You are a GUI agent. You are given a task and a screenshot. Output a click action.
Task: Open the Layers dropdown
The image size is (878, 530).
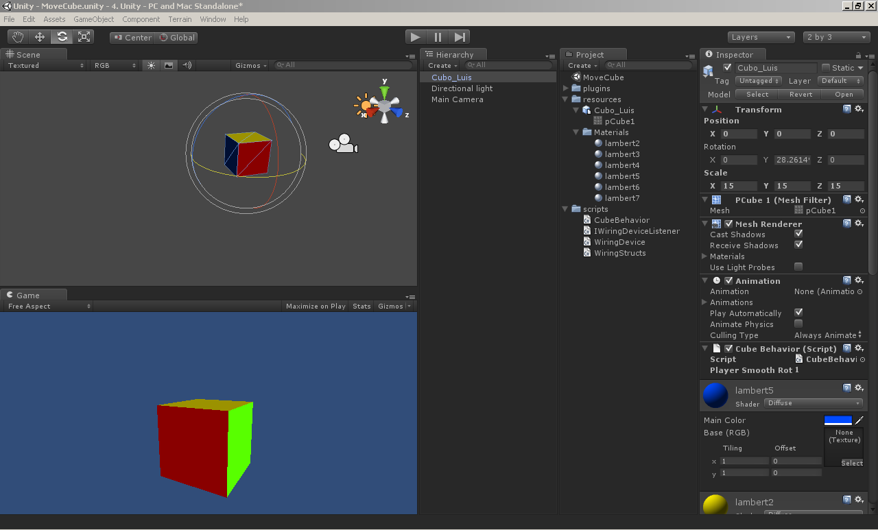761,37
